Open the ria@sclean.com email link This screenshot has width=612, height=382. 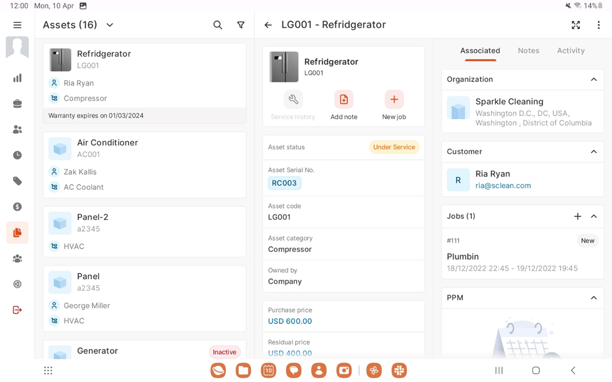coord(503,185)
